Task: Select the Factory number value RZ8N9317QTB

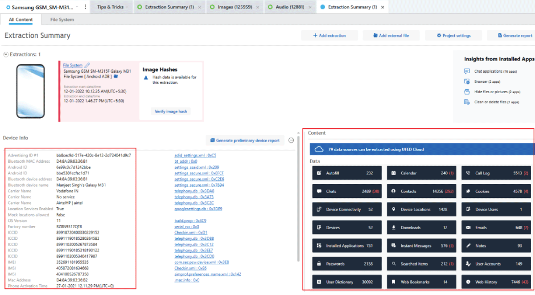Action: [x=69, y=226]
